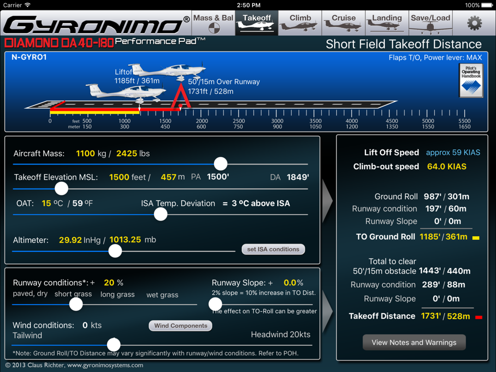The image size is (496, 372).
Task: Select the long grass runway condition
Action: click(117, 295)
